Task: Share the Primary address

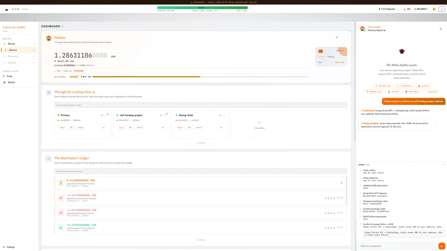Action: click(x=81, y=127)
